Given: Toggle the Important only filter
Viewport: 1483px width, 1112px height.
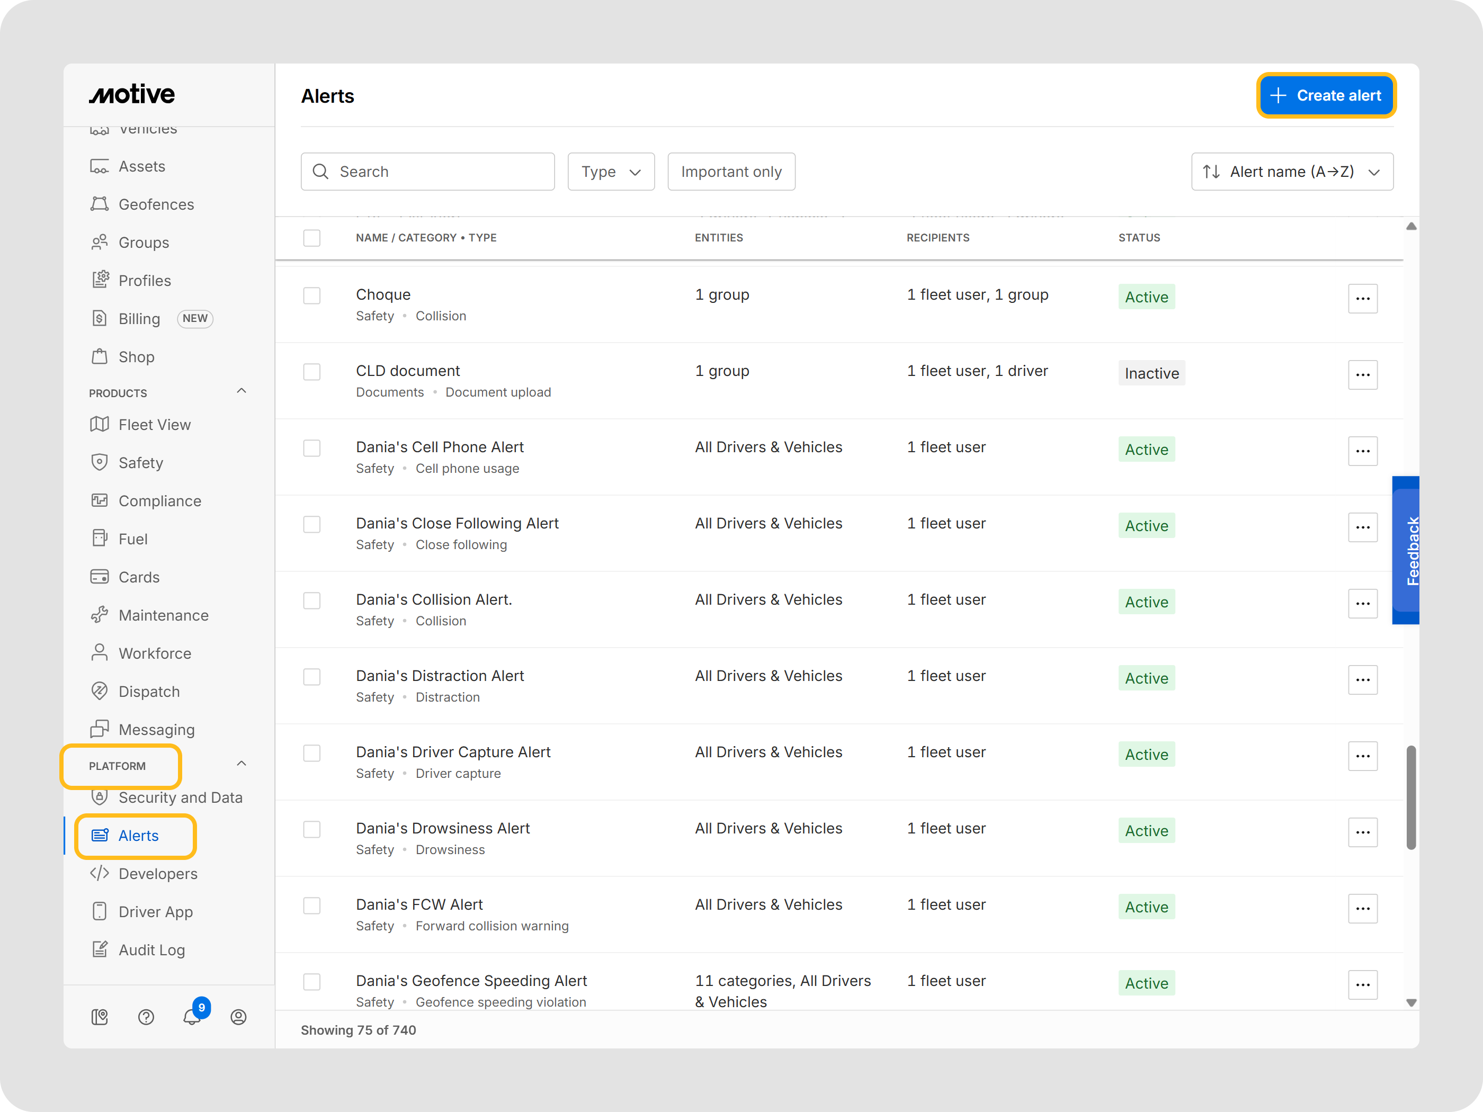Looking at the screenshot, I should tap(731, 172).
